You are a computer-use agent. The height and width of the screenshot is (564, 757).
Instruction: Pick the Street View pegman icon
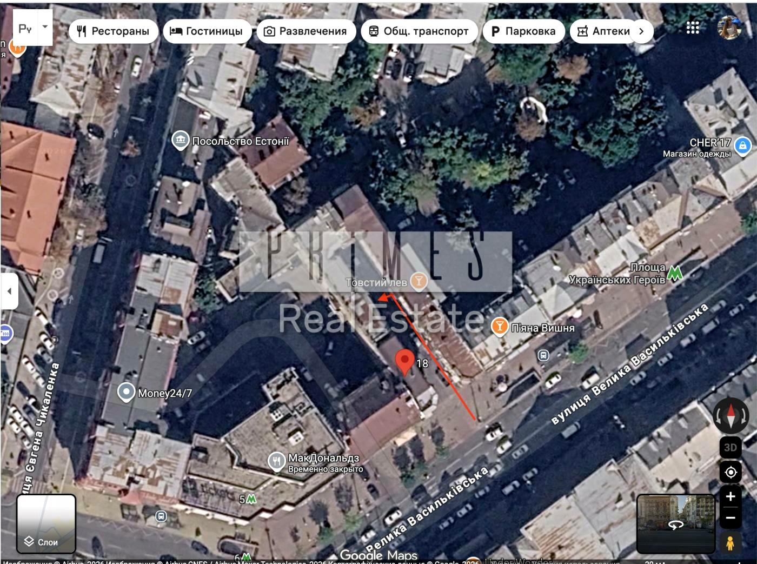click(731, 542)
